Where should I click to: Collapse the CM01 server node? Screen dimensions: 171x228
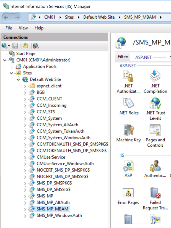coord(5,60)
